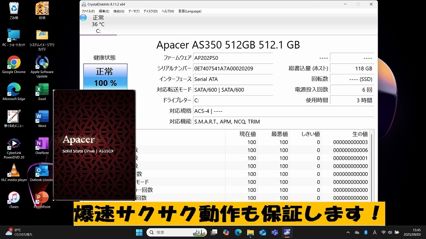Screen dimensions: 426x239
Task: Open the 言語(Language) menu
Action: click(190, 11)
